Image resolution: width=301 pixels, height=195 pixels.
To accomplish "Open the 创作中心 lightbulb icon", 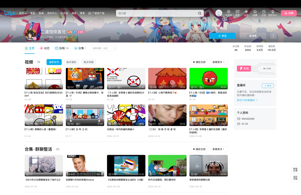I will [x=272, y=12].
